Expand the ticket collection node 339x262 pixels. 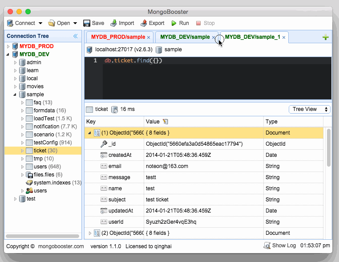[x=22, y=151]
